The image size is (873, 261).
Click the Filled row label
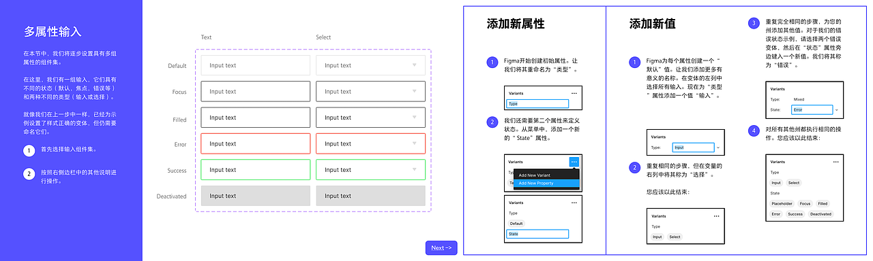[x=179, y=120]
